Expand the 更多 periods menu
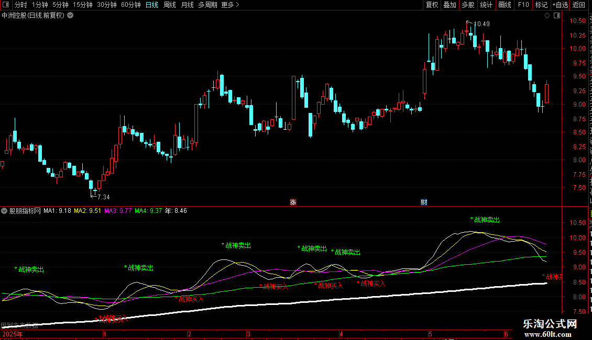The height and width of the screenshot is (340, 592). [230, 5]
